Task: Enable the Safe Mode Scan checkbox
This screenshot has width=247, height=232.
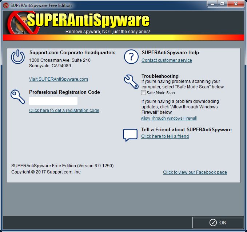Action: (143, 93)
